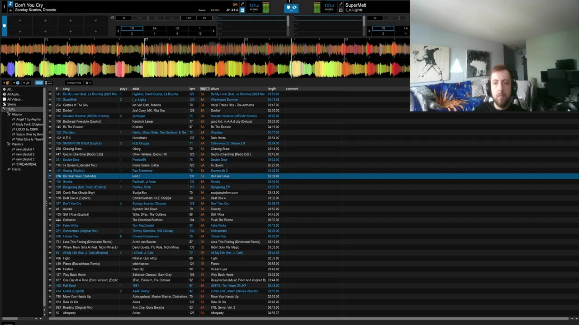Click the right deck loop IN button
The image size is (579, 325).
375,18
